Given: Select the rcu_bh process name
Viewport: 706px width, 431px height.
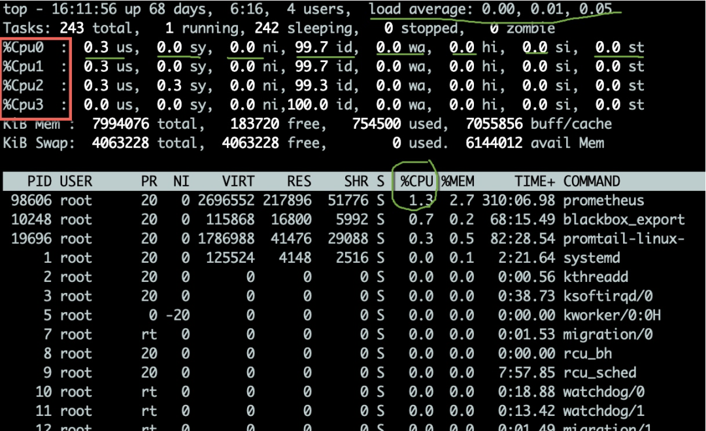Looking at the screenshot, I should (588, 354).
